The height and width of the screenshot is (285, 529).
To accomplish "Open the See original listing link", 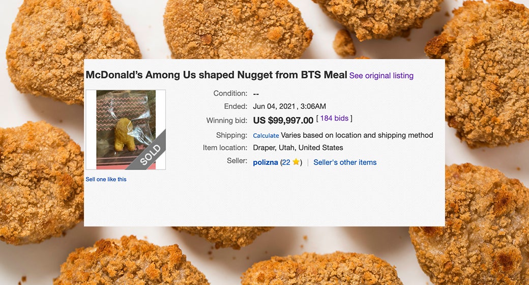I will [381, 75].
